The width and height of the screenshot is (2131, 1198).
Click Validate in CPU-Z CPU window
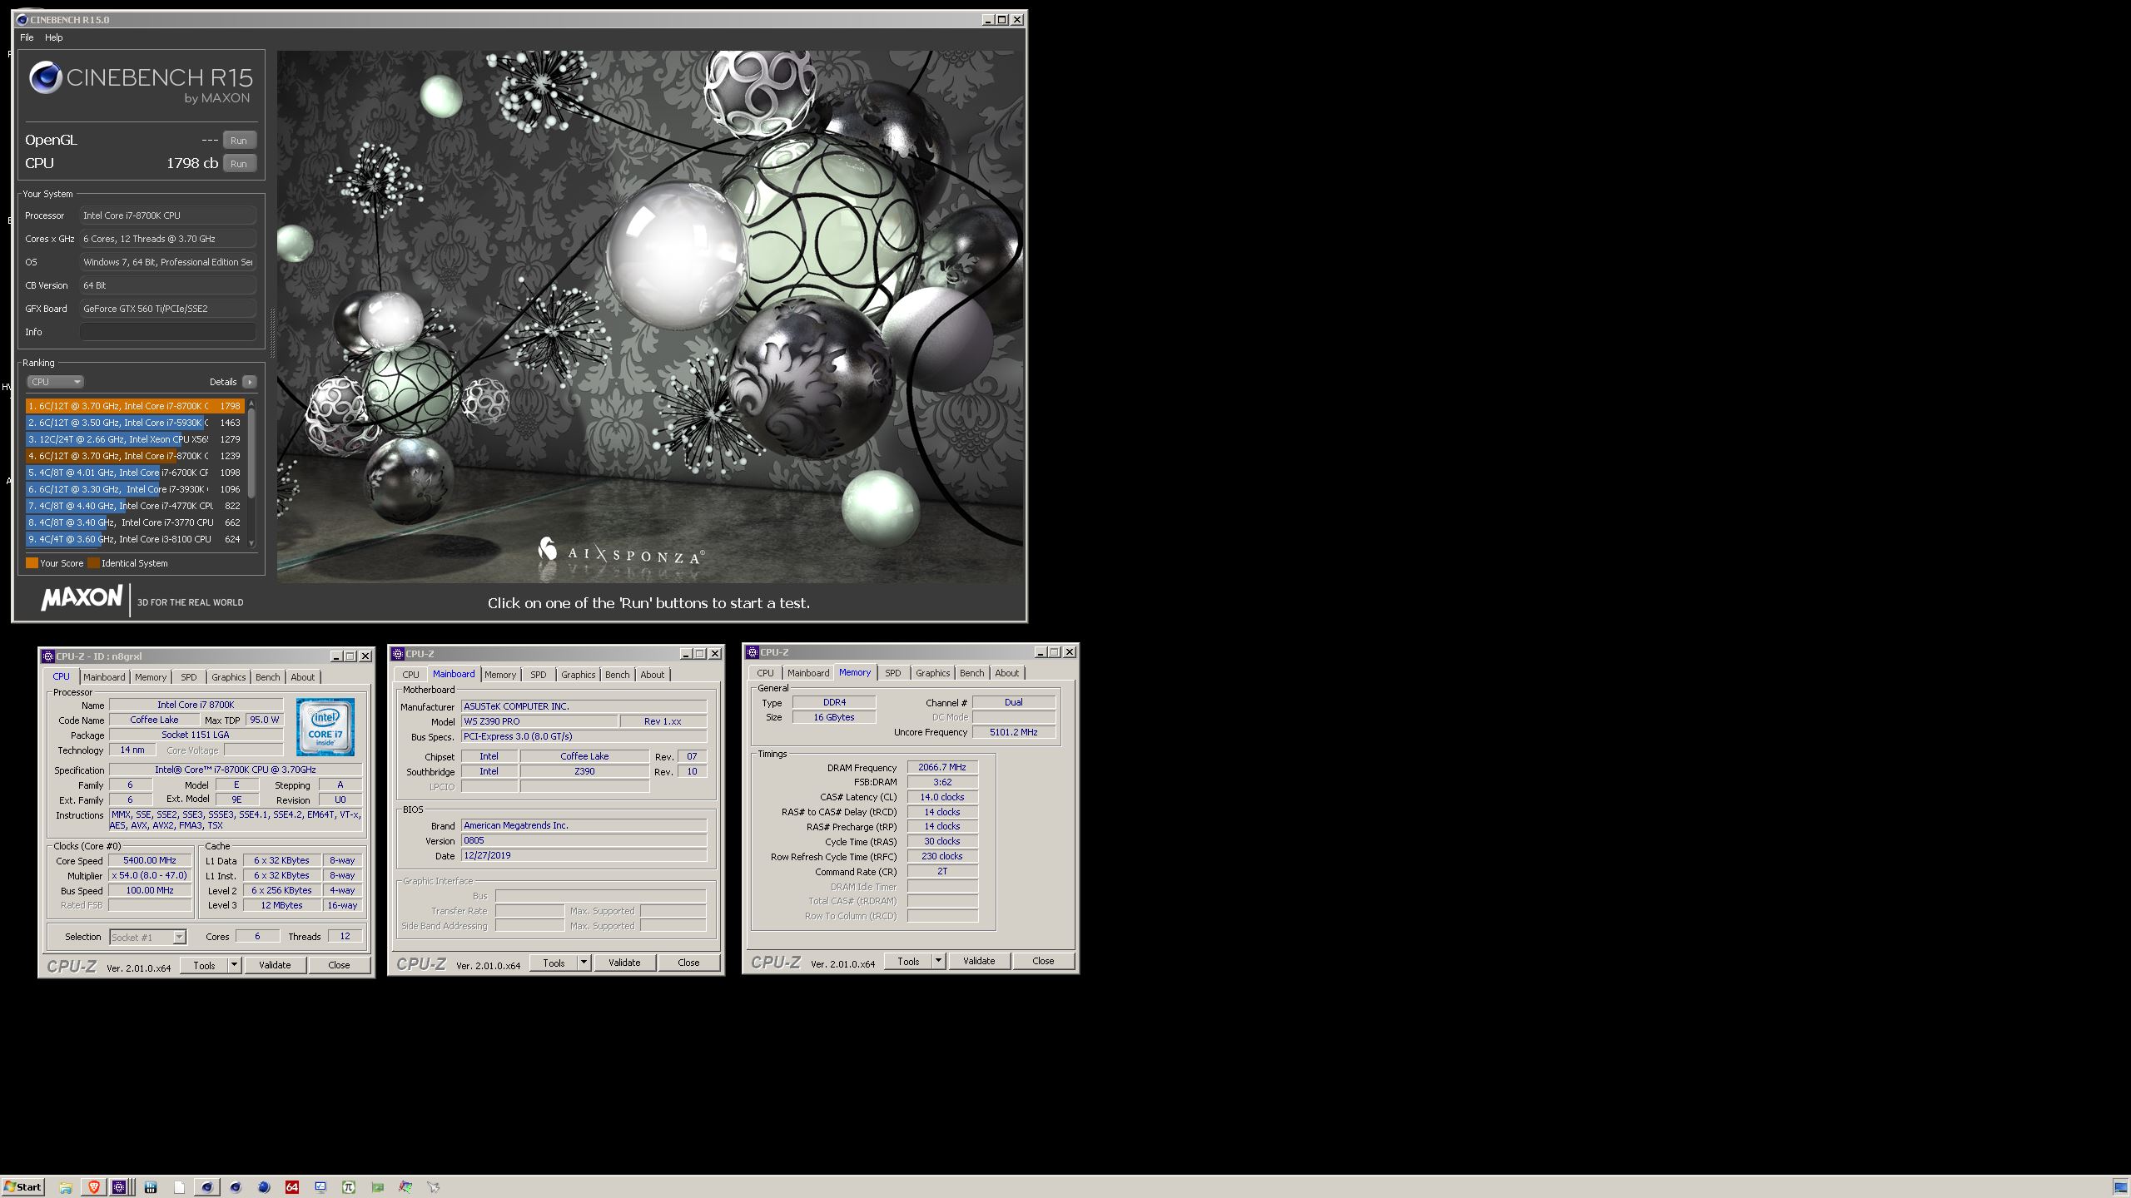(275, 966)
